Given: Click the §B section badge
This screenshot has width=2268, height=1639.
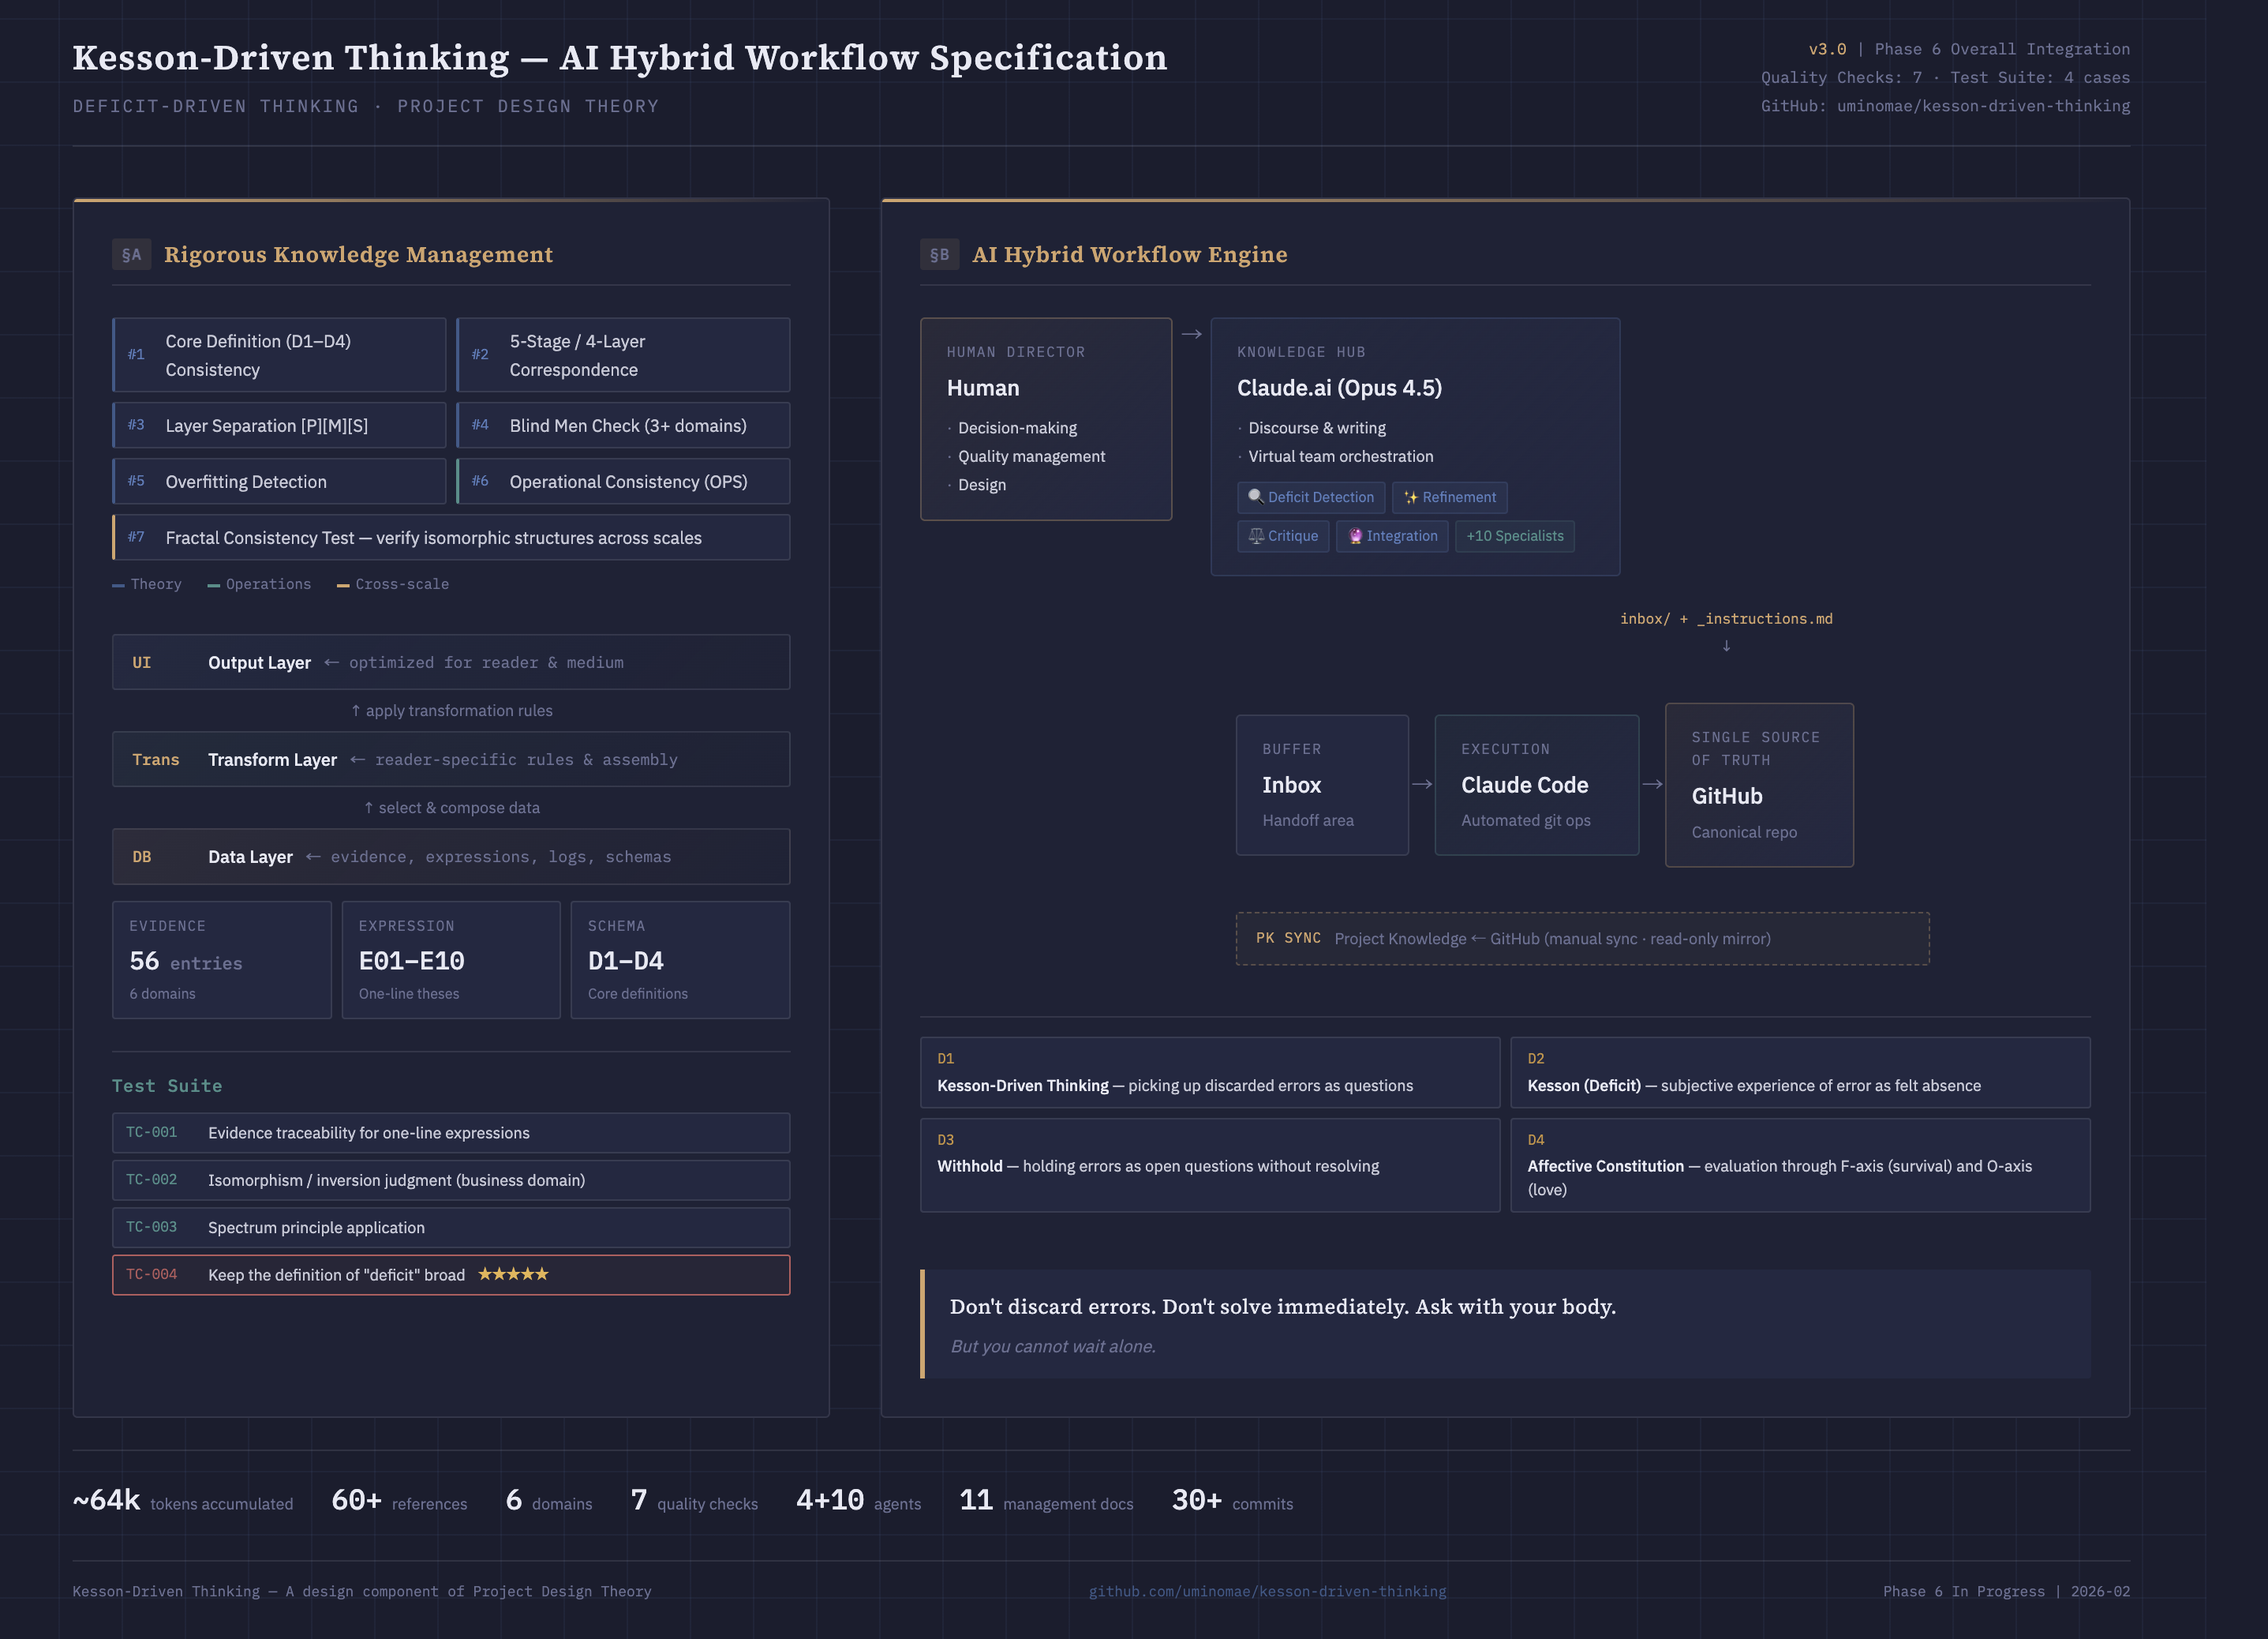Looking at the screenshot, I should (939, 254).
